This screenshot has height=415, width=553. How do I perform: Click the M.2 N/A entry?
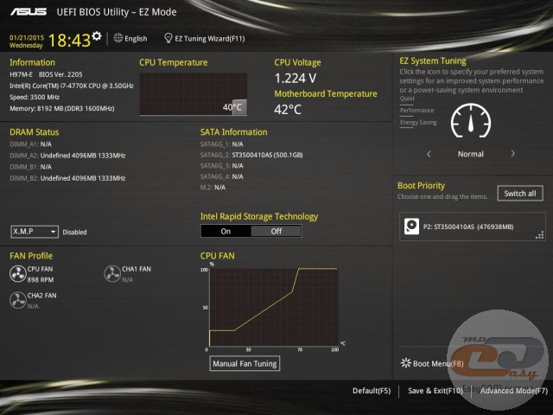click(x=213, y=188)
